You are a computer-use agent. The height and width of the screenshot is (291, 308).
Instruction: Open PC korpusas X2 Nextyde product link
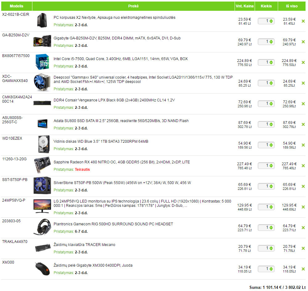(114, 18)
